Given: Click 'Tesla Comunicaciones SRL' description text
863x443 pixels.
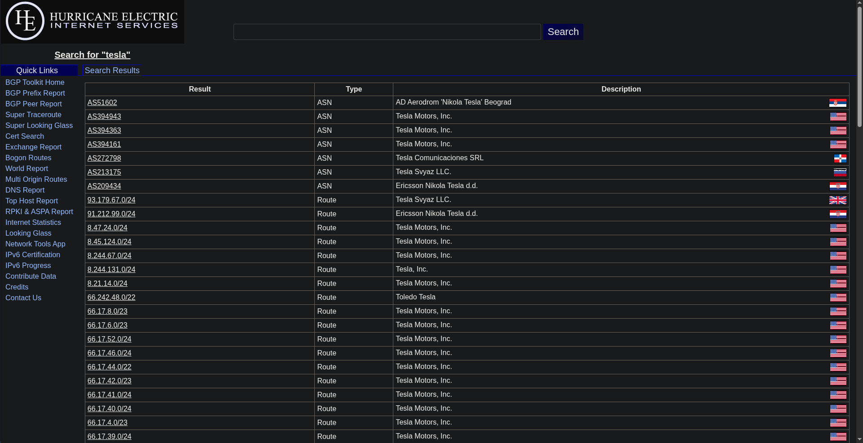Looking at the screenshot, I should [440, 158].
